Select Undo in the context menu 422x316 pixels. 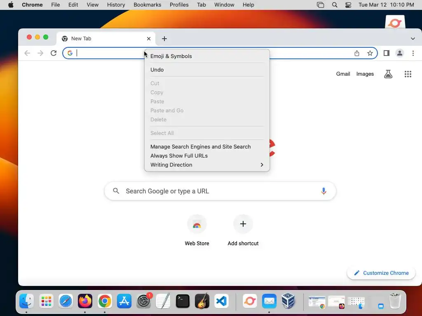207,70
